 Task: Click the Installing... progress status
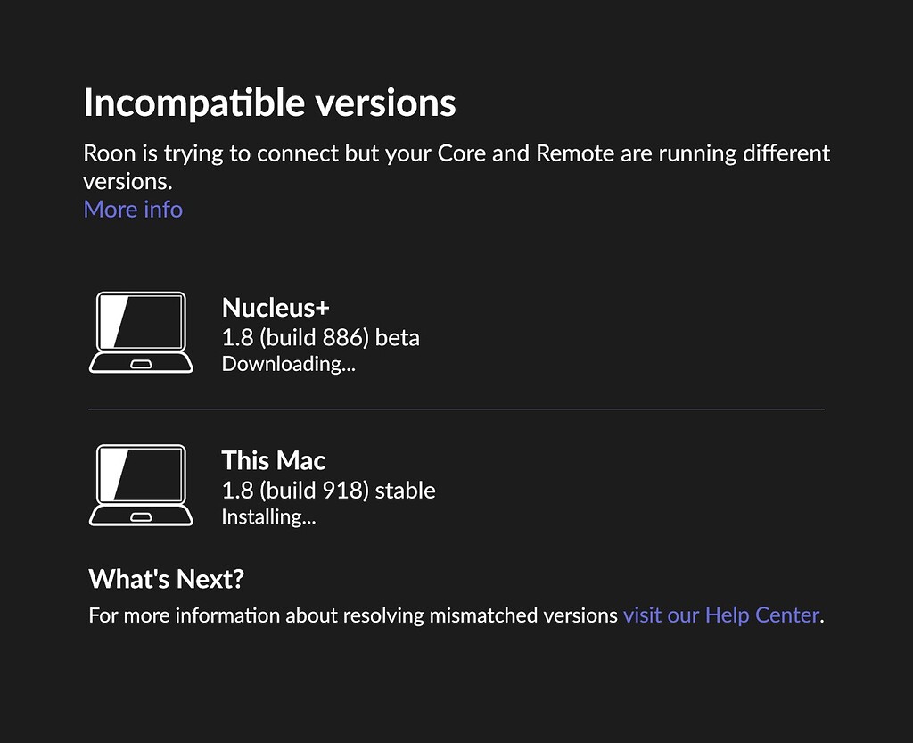click(x=268, y=516)
